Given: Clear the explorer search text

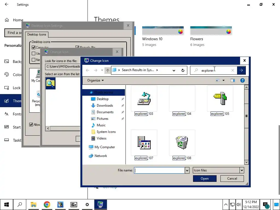Looking at the screenshot, I should point(232,70).
